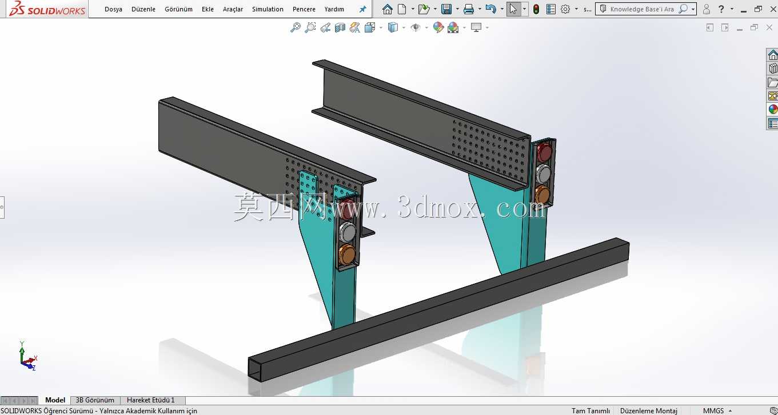Click the Apply Scene icon
This screenshot has width=778, height=415.
[453, 27]
